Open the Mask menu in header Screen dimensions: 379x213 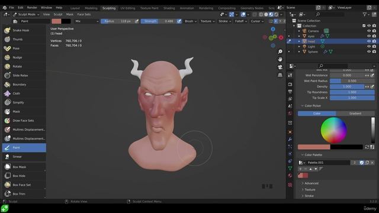click(70, 14)
